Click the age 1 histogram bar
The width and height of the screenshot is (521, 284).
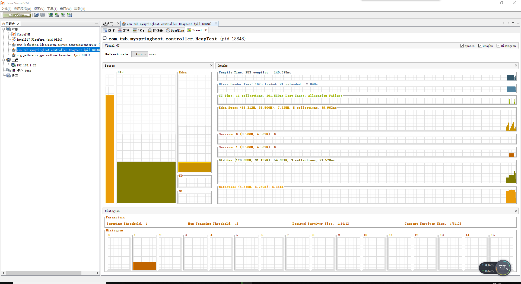click(x=145, y=266)
